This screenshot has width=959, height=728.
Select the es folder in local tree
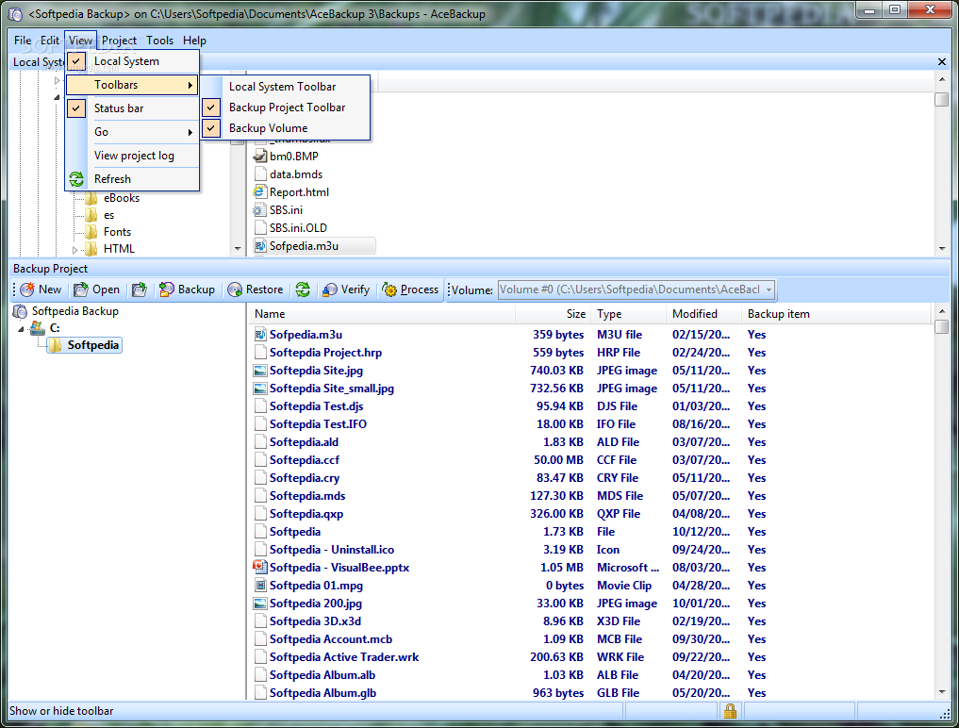click(108, 215)
